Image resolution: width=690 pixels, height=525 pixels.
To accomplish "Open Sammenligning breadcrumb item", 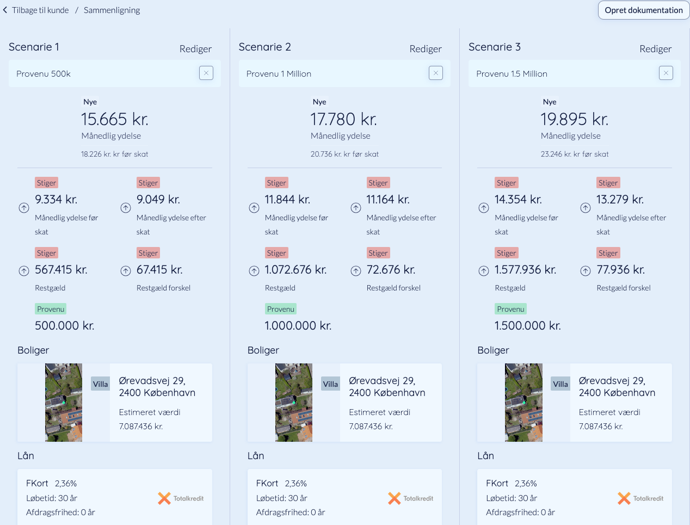I will (x=112, y=10).
